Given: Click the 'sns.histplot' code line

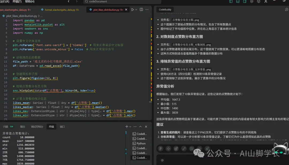Looking at the screenshot, I should click(54, 91).
